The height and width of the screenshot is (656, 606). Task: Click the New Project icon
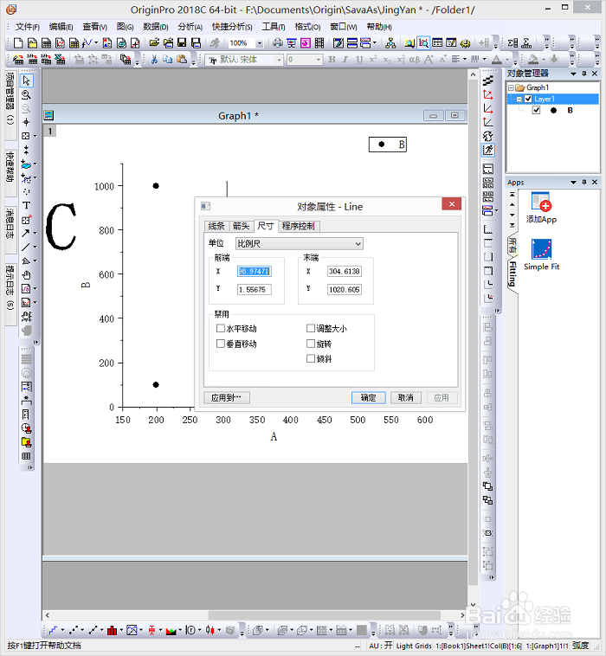18,43
